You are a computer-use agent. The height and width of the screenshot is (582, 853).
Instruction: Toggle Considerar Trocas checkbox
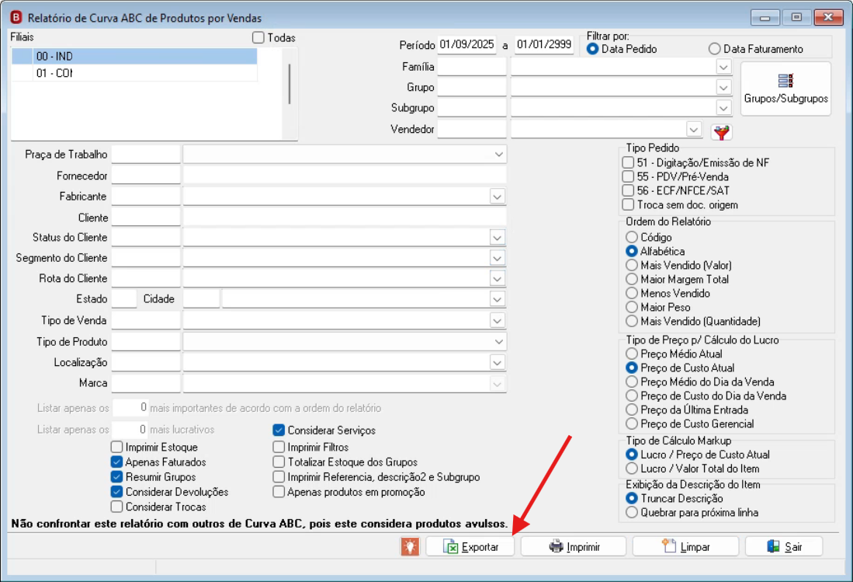click(x=116, y=507)
